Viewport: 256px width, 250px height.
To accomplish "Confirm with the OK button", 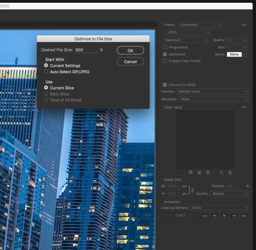I will pyautogui.click(x=130, y=50).
